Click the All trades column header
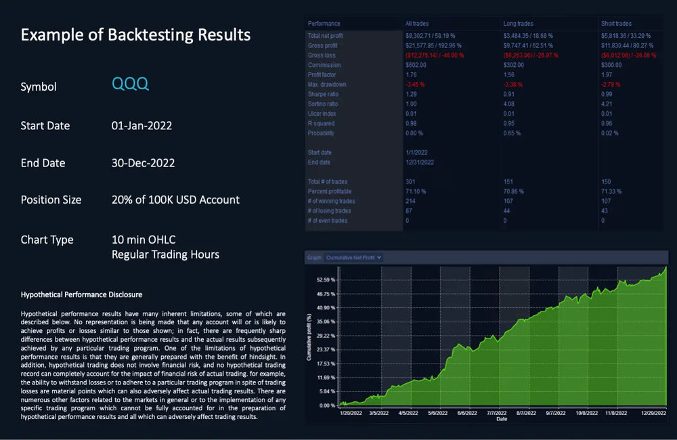The width and height of the screenshot is (677, 440). (417, 24)
